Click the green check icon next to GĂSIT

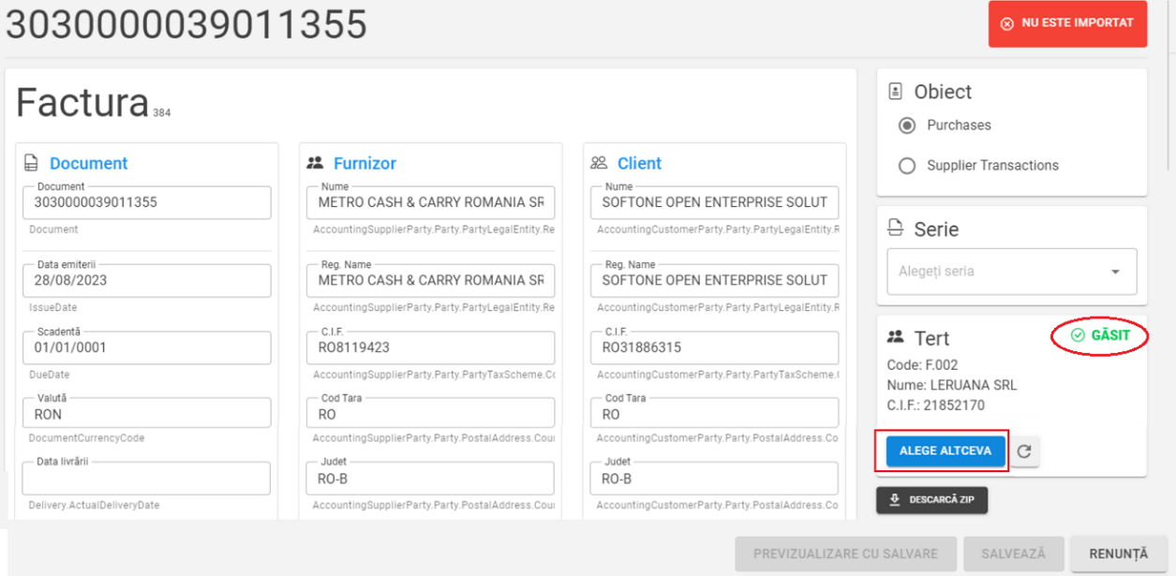coord(1078,335)
